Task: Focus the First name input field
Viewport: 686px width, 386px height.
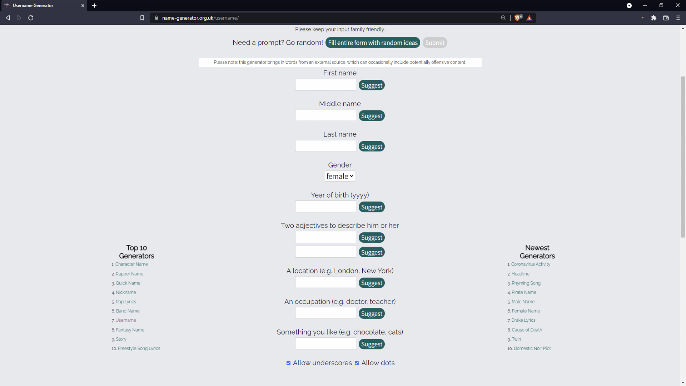Action: point(325,85)
